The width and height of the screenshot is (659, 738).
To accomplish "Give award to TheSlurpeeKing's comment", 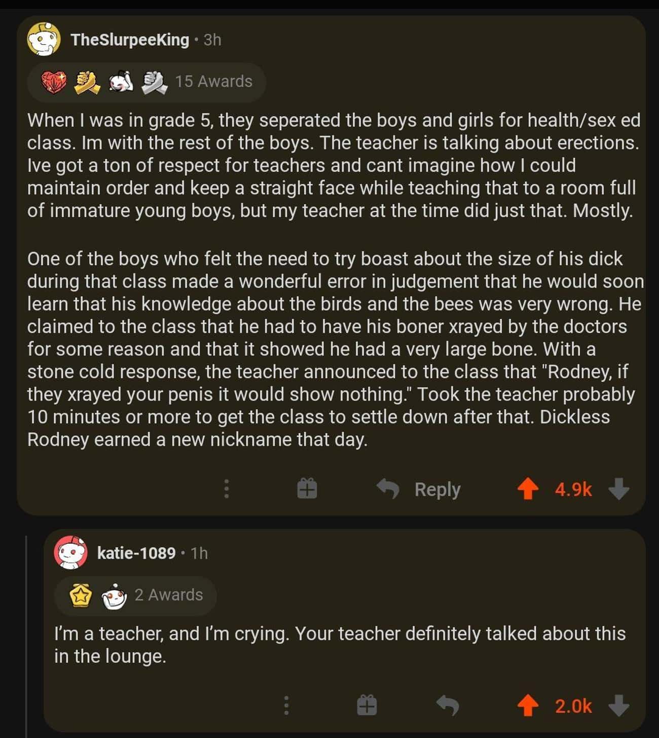I will 307,488.
